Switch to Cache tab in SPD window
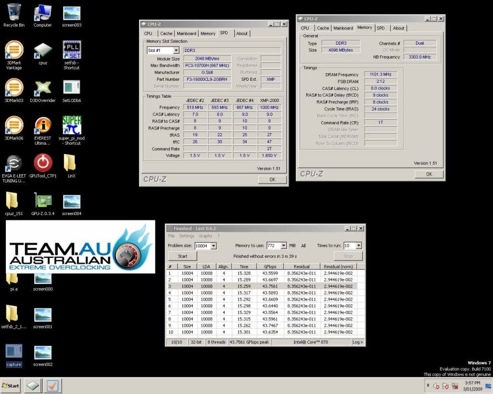Screen dimensions: 493x394 (166, 34)
